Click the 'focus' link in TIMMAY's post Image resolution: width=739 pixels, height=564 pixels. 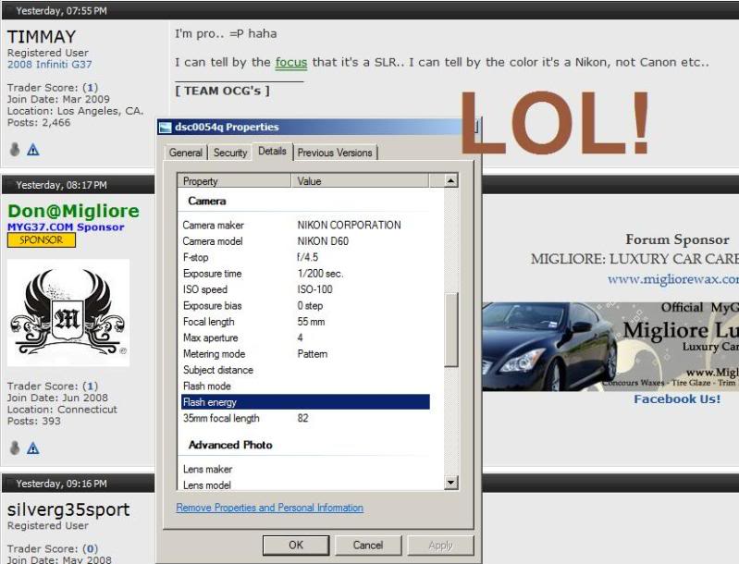[x=290, y=62]
